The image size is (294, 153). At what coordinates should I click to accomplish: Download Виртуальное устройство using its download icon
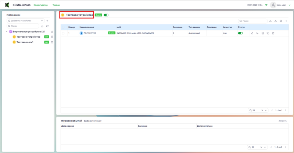(x=52, y=32)
